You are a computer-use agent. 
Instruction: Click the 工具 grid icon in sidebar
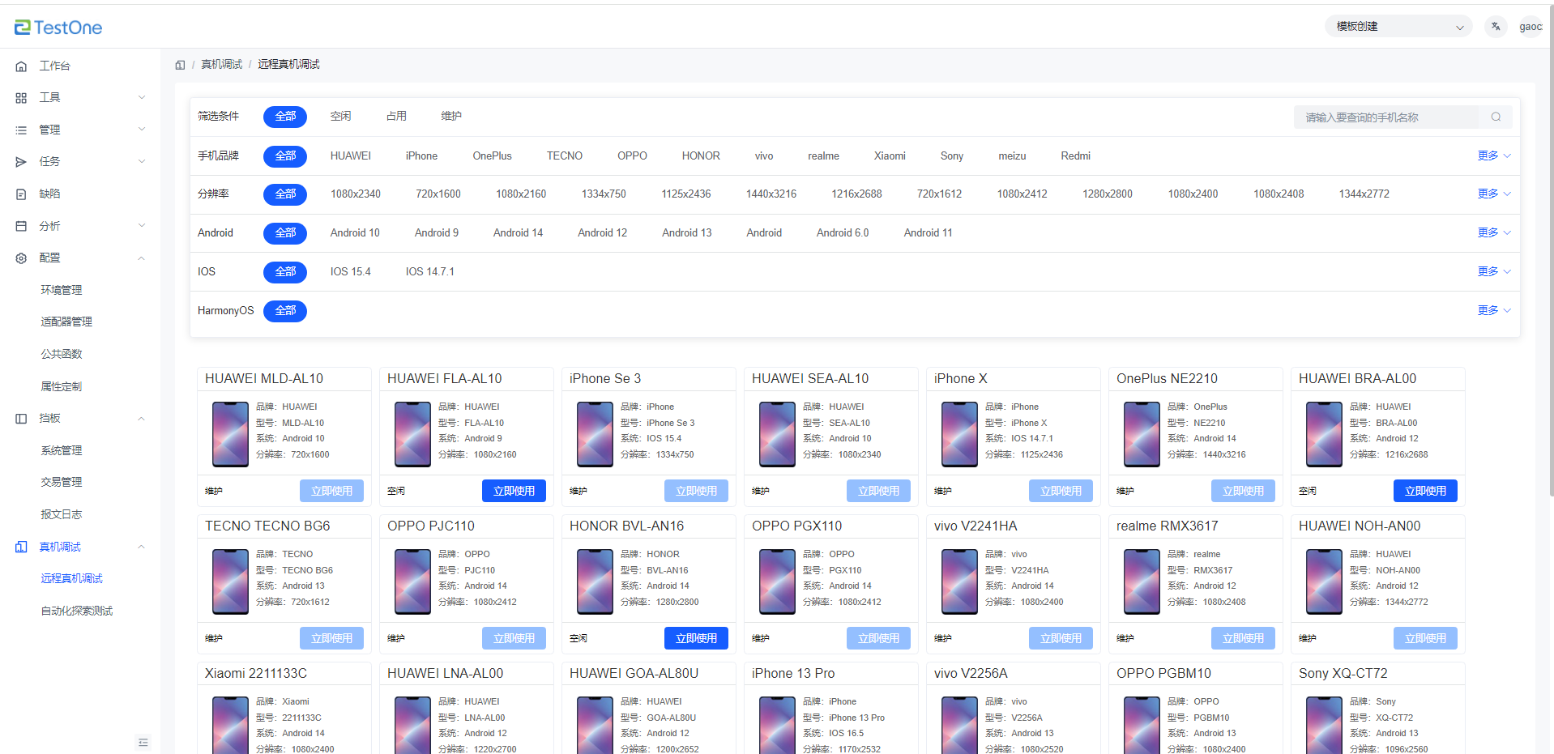pos(21,98)
